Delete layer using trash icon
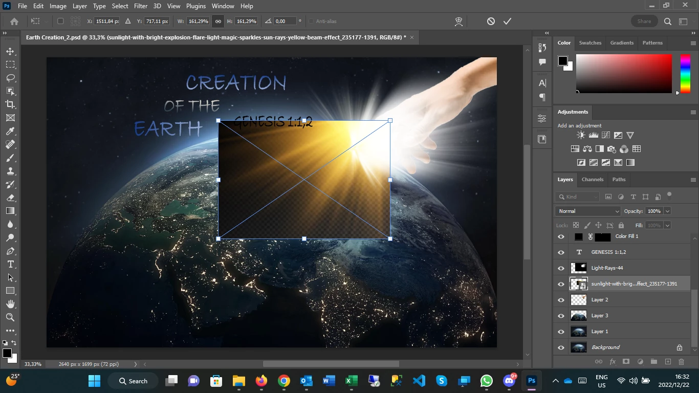The height and width of the screenshot is (393, 699). pyautogui.click(x=681, y=362)
